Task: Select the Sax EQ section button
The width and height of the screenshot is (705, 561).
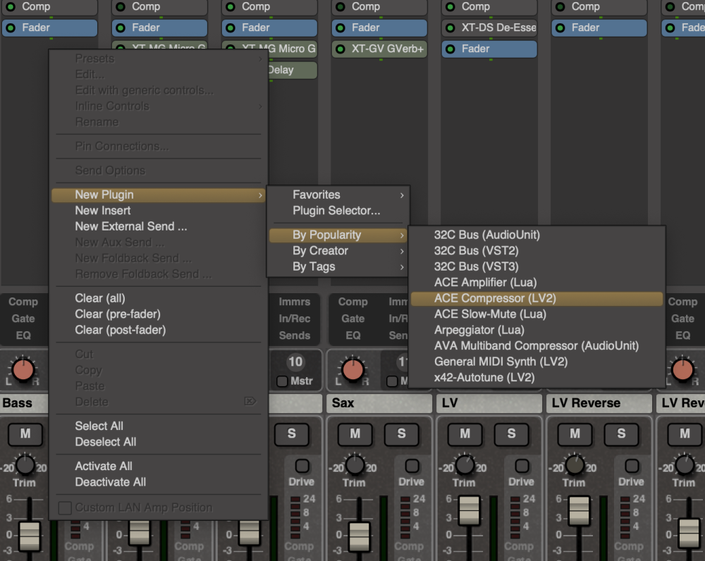Action: coord(353,335)
